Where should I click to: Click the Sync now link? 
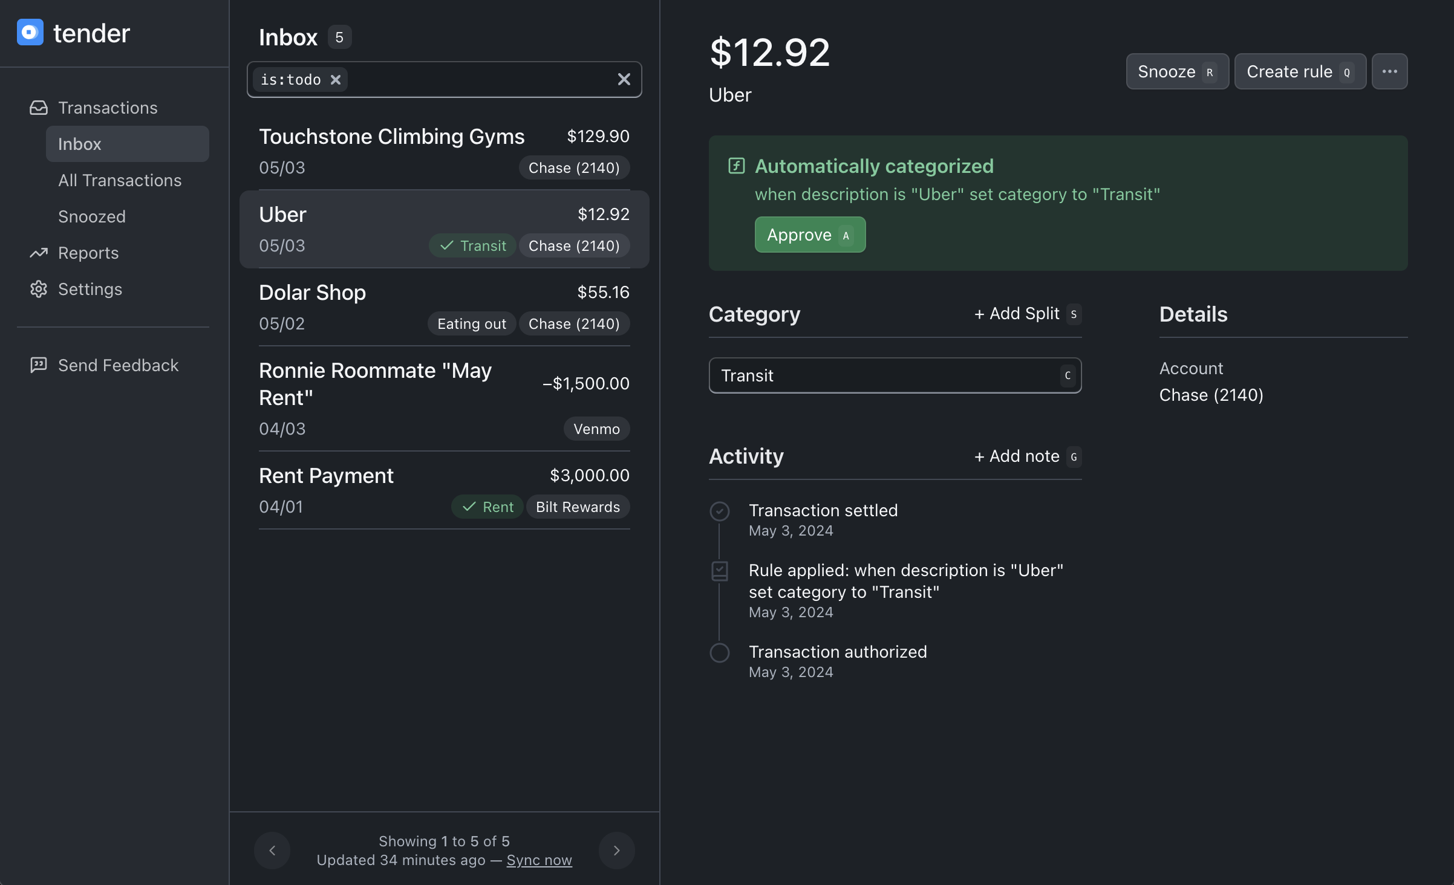pos(539,860)
